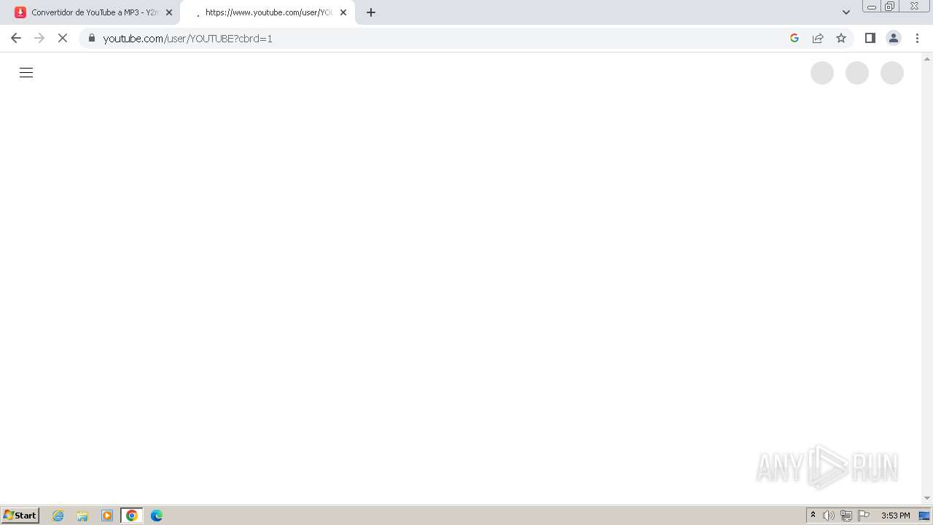Close the YouTube user tab
The image size is (933, 525).
[343, 12]
